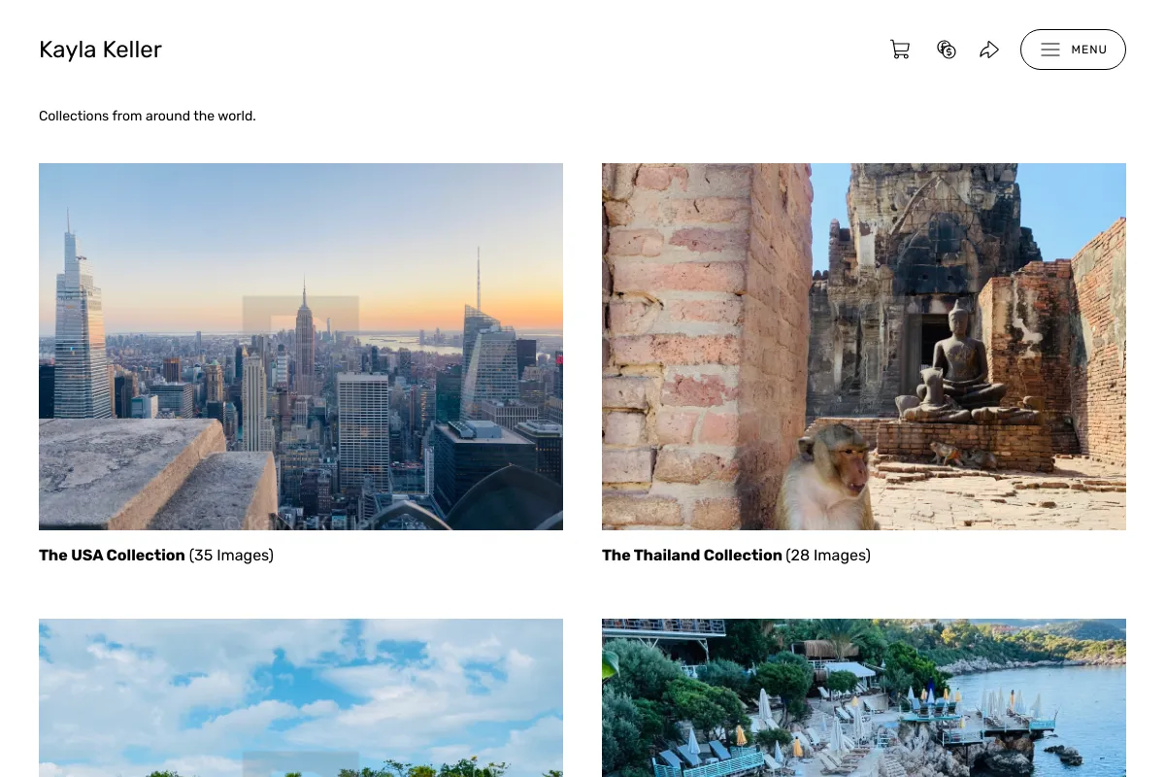Click the 'Collections from around the world' text

(148, 116)
